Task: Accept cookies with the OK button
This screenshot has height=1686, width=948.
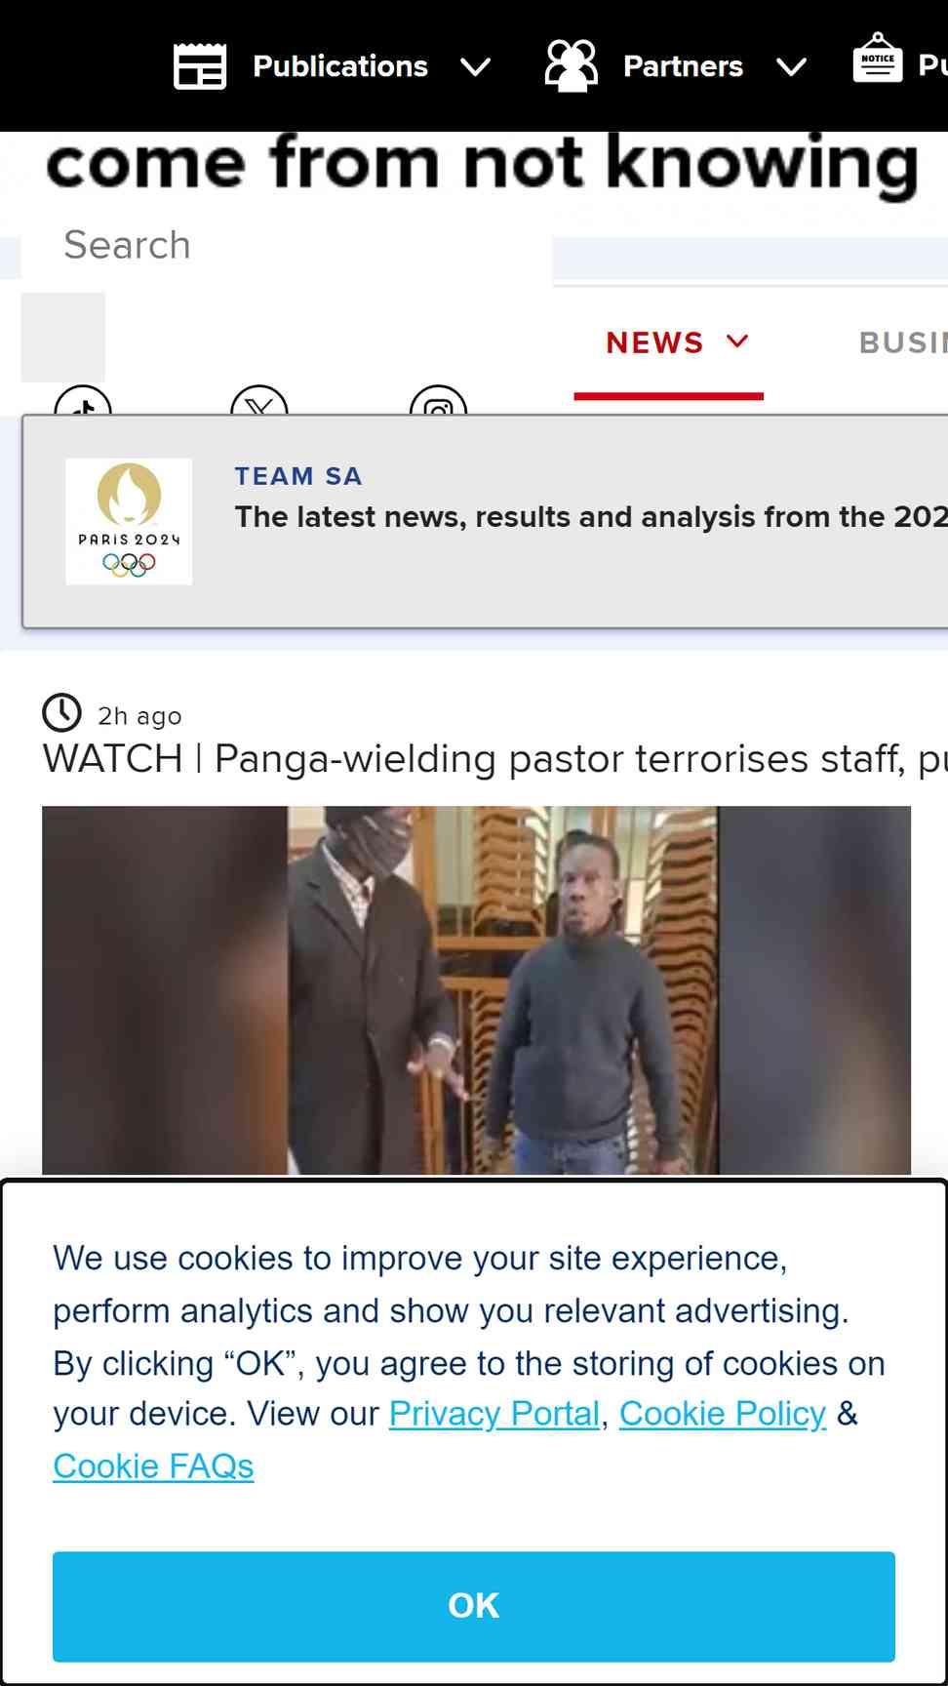Action: [x=474, y=1606]
